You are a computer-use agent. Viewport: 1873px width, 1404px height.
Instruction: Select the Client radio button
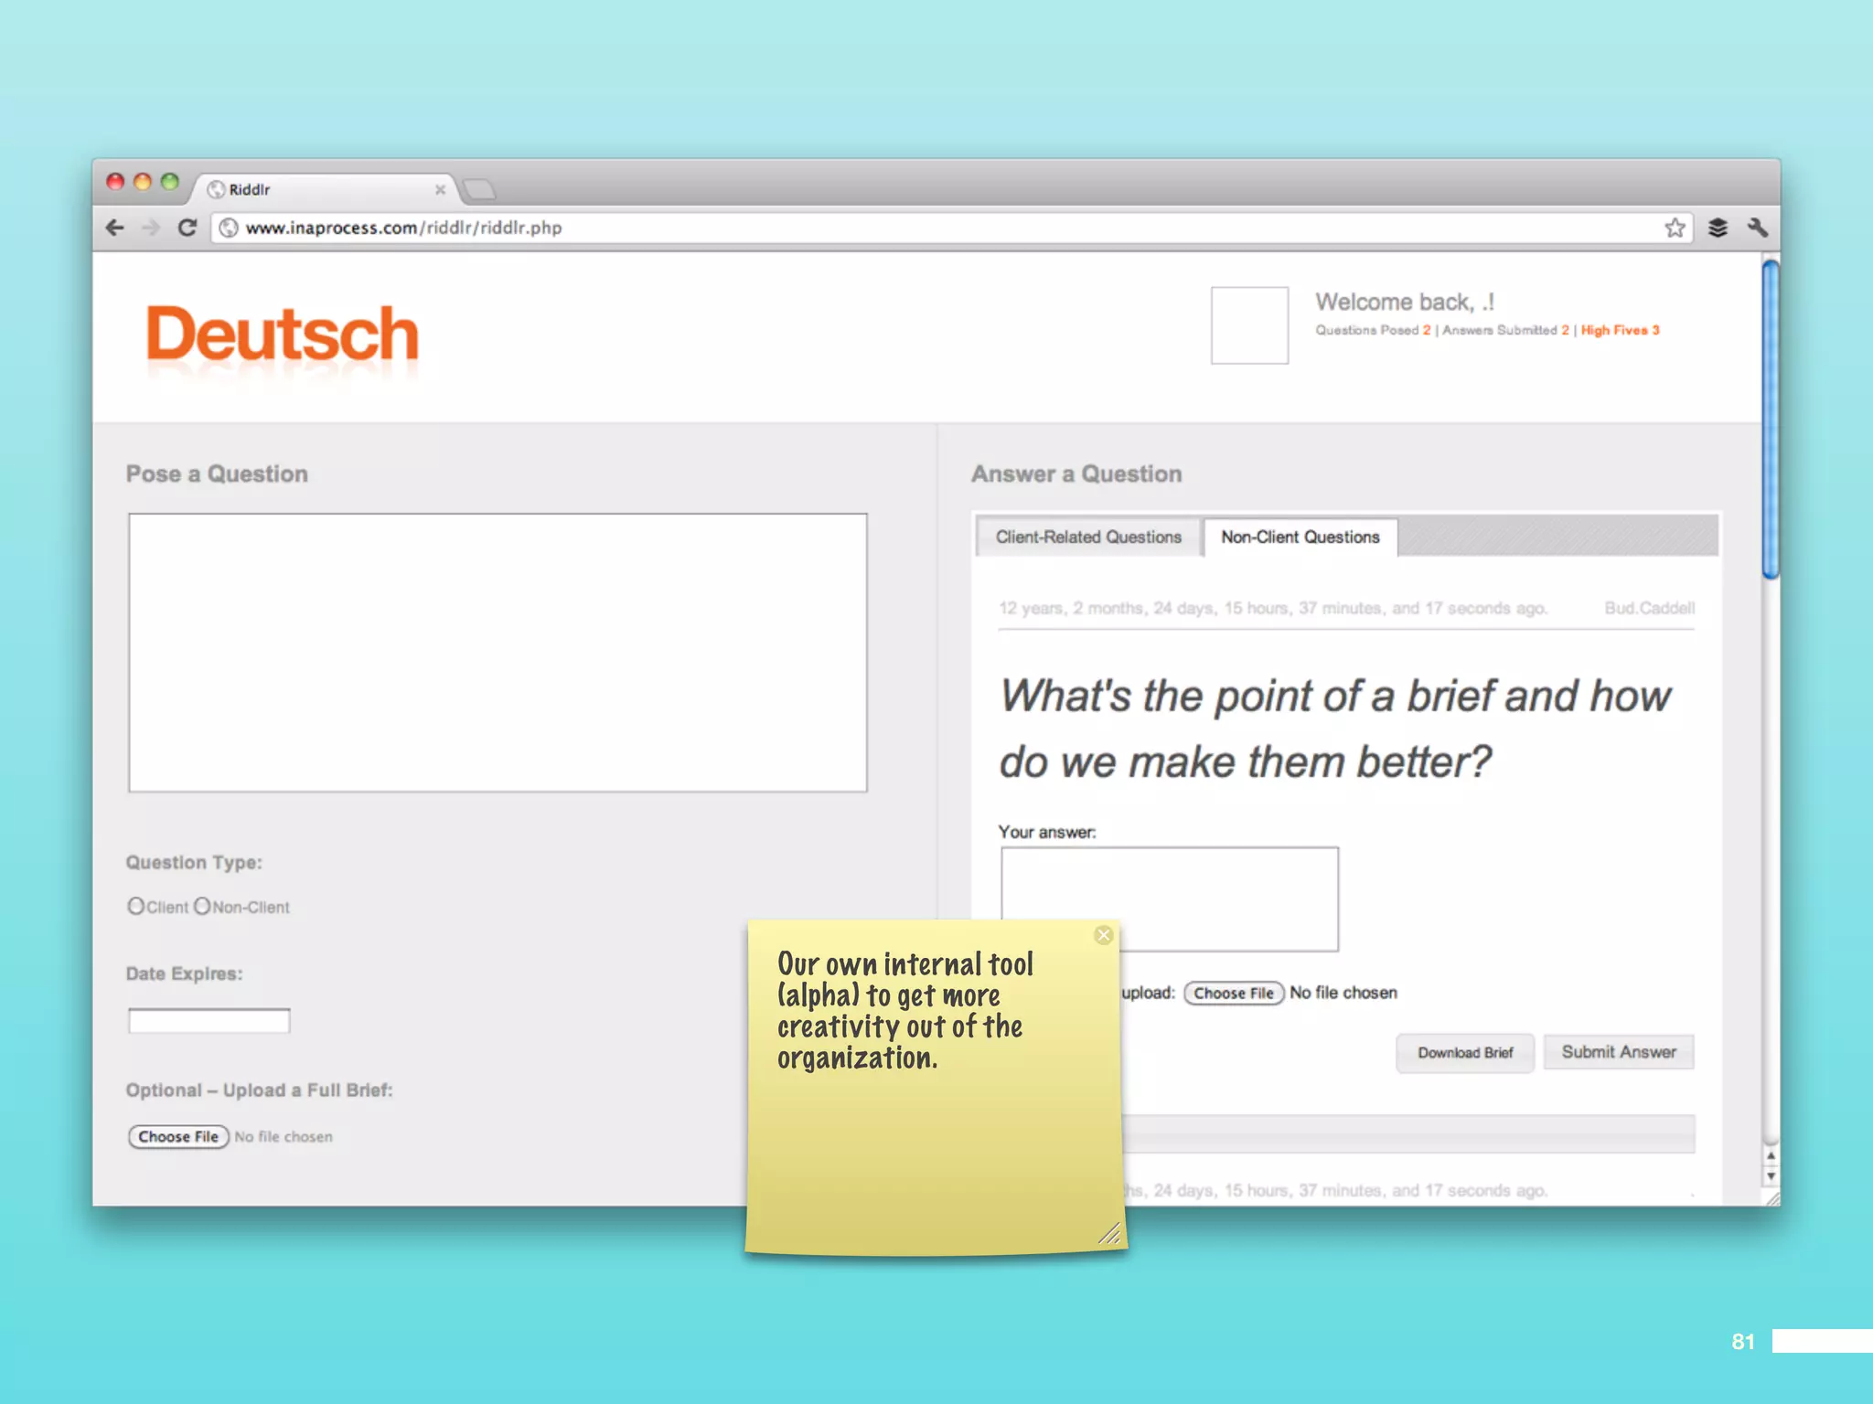[135, 906]
